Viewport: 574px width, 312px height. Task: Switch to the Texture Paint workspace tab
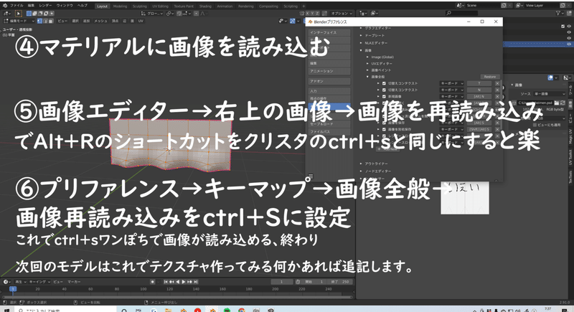(184, 6)
